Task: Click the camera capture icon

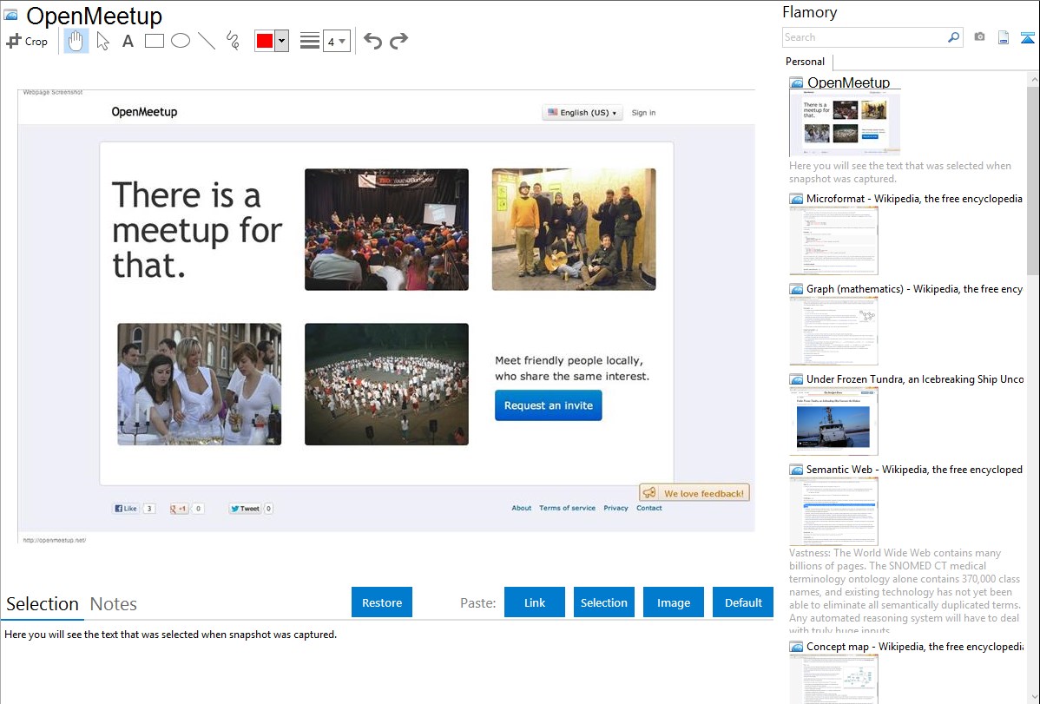Action: tap(979, 37)
